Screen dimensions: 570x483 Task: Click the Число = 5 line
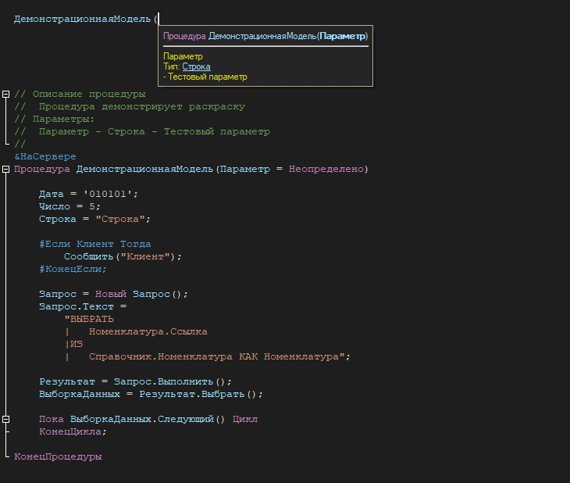point(69,207)
